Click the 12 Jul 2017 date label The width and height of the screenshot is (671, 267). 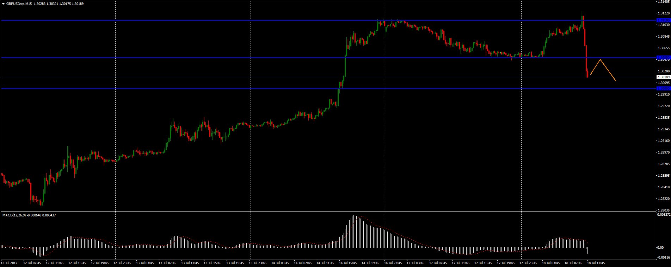click(9, 263)
